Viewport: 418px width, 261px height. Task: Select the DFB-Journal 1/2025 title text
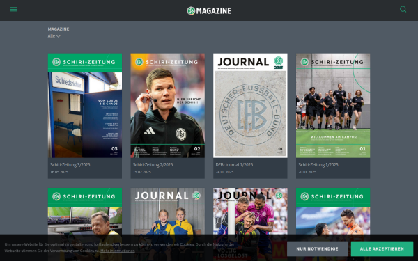[234, 164]
